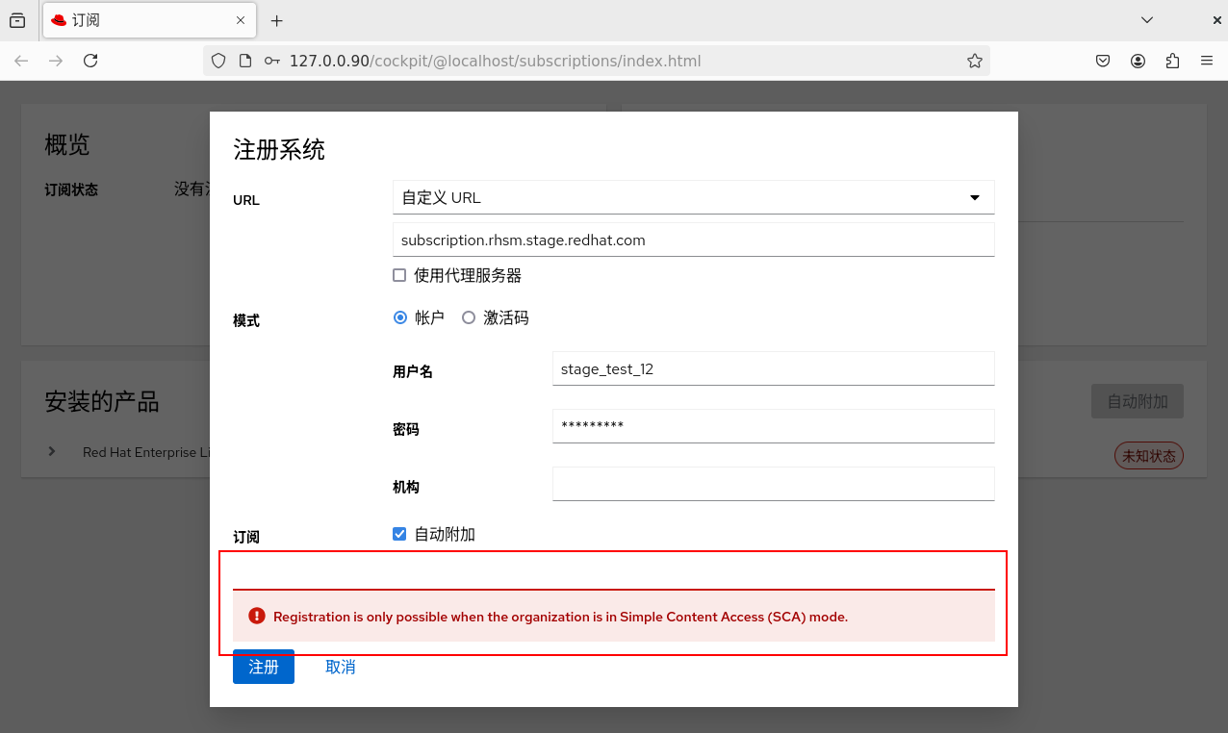The image size is (1228, 733).
Task: Open the Firefox hamburger application menu
Action: tap(1207, 61)
